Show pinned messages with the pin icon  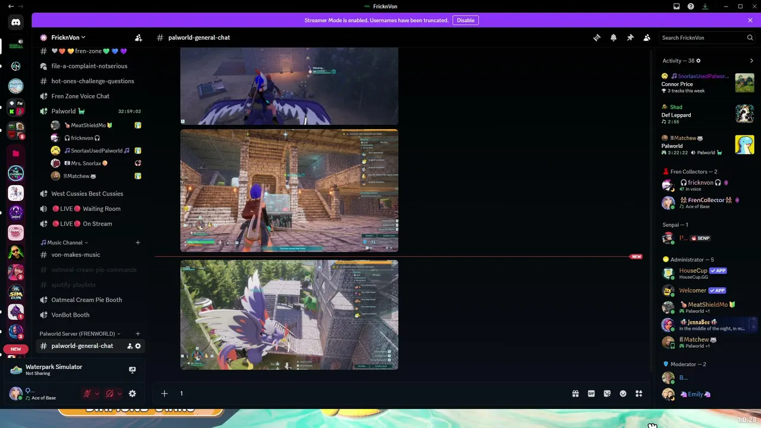[x=630, y=37]
